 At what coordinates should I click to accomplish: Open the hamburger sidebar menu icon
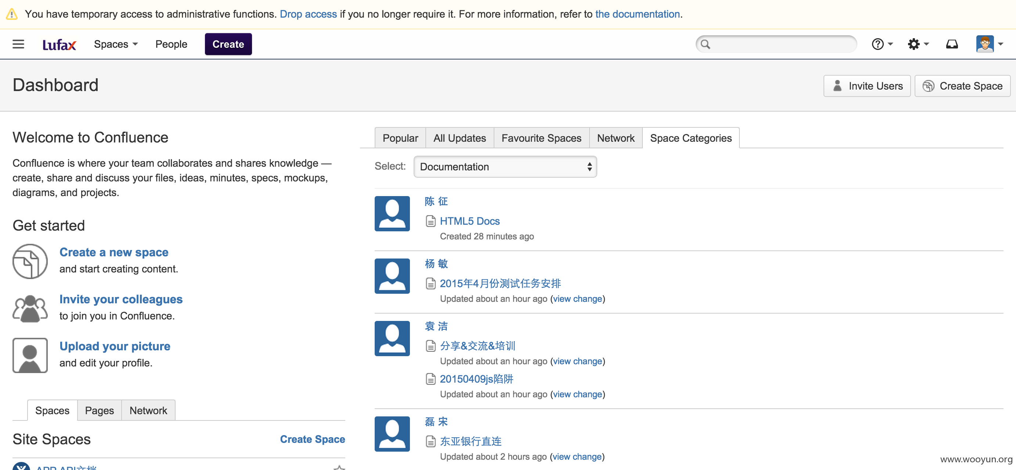pyautogui.click(x=18, y=44)
